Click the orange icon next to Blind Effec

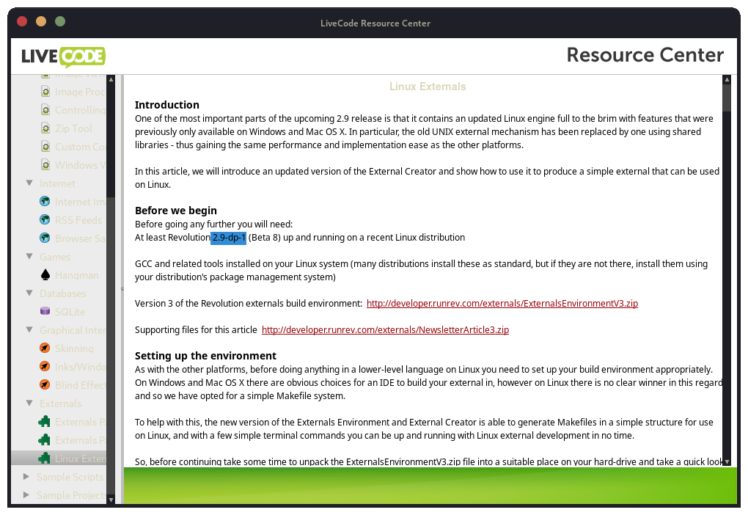click(x=45, y=384)
